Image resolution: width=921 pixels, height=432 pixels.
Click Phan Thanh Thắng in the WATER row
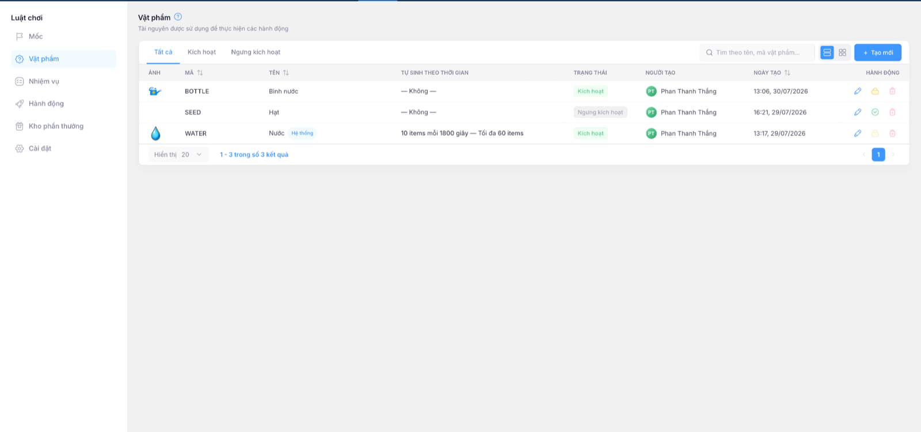pos(688,133)
